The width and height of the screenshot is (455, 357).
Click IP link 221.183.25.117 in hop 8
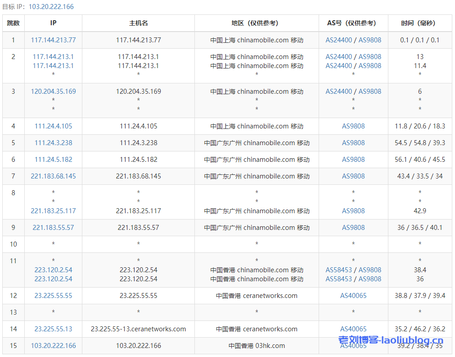53,211
